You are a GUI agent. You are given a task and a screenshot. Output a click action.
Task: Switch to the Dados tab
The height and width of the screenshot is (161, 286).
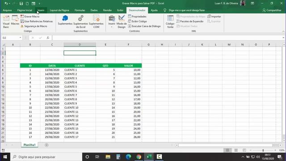pos(94,10)
